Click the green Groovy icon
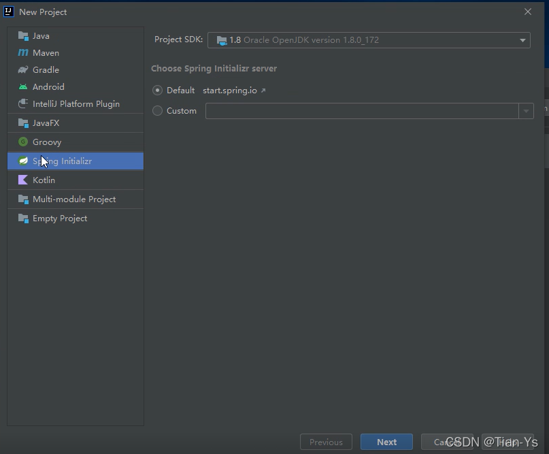The width and height of the screenshot is (549, 454). click(x=23, y=142)
